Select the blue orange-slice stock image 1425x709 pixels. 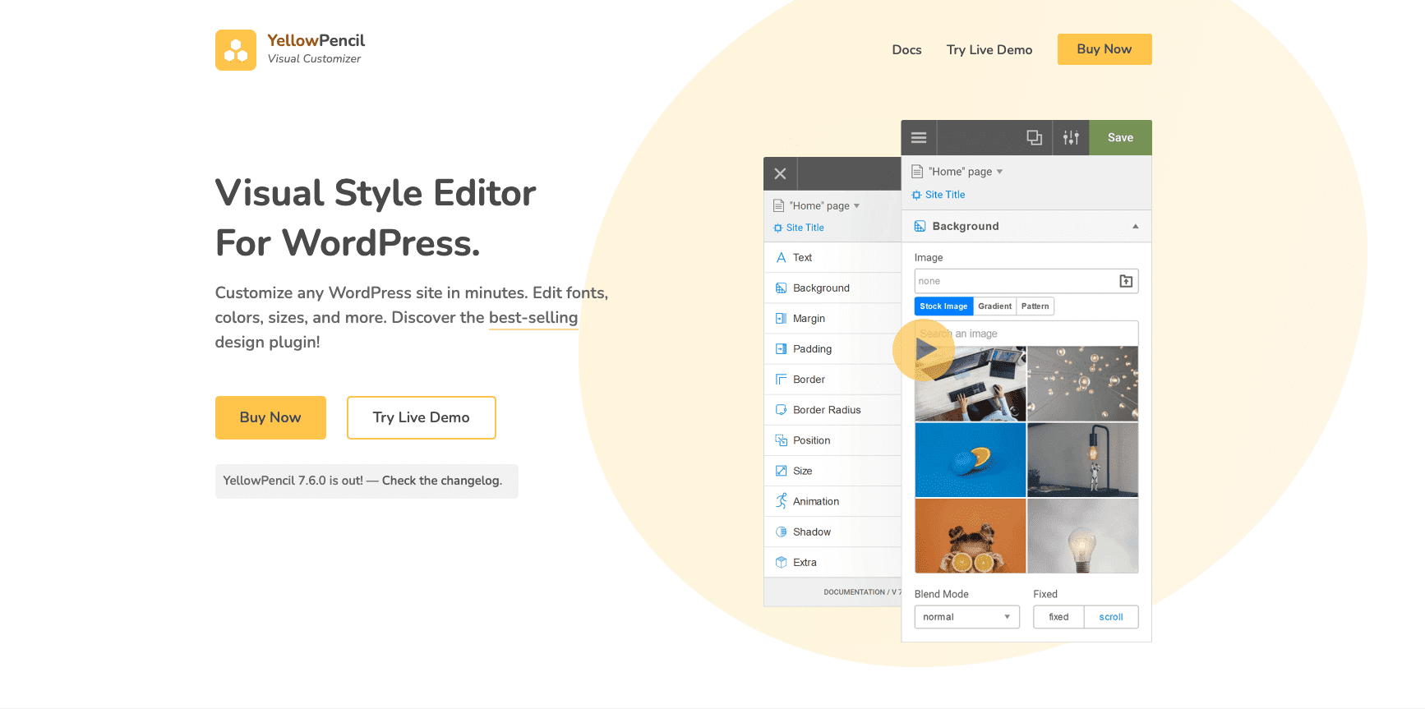coord(970,460)
